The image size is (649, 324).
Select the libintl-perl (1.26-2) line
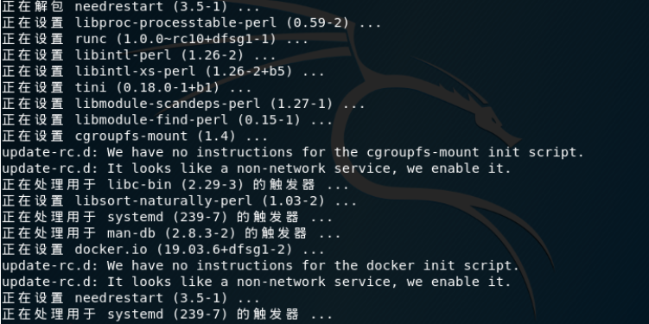pyautogui.click(x=138, y=55)
